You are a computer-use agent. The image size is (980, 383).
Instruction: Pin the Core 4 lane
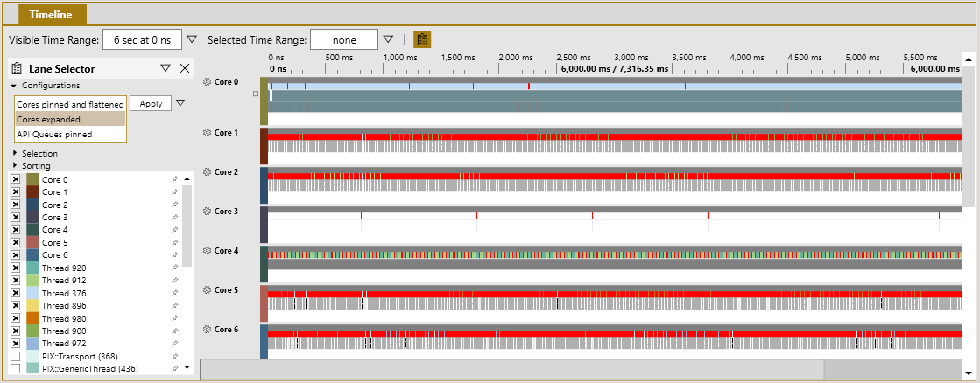pos(175,230)
